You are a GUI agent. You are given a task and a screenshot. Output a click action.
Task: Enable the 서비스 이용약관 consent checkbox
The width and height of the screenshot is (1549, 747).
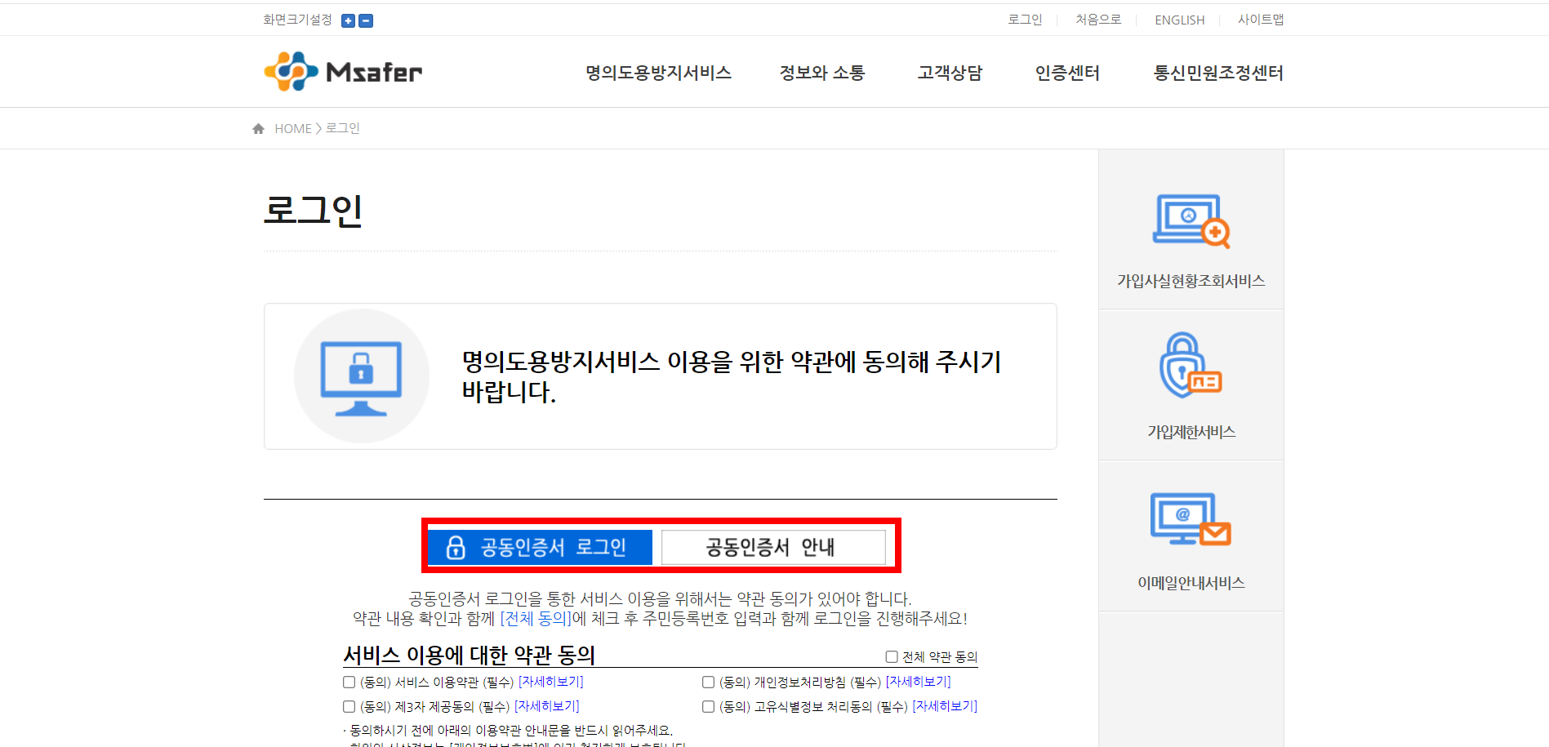coord(348,681)
